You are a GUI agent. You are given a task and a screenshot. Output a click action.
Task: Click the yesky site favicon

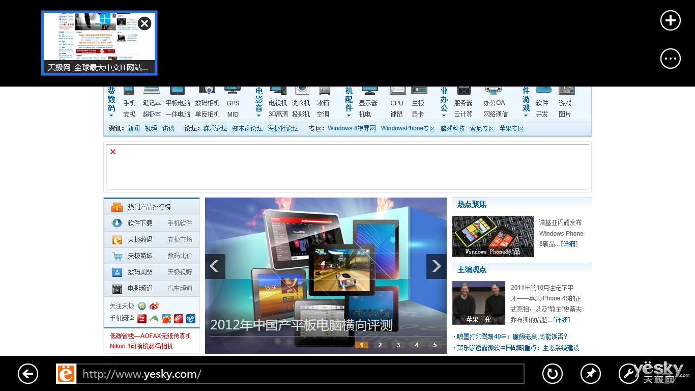(x=66, y=374)
